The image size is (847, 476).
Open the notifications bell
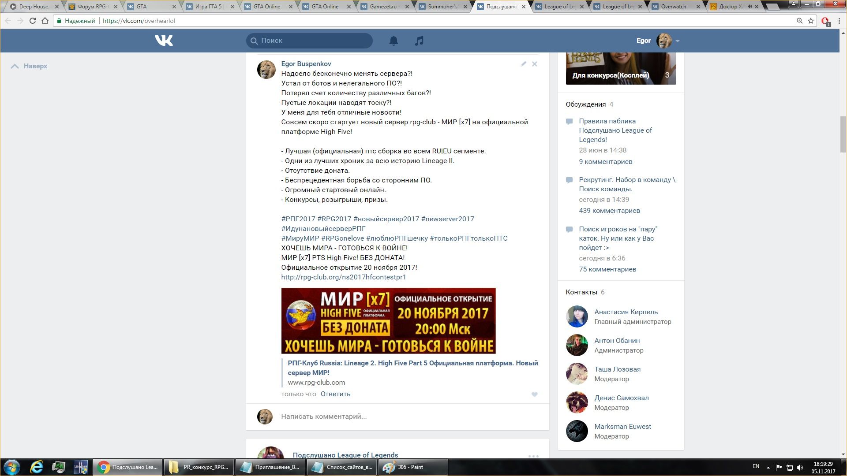coord(394,41)
